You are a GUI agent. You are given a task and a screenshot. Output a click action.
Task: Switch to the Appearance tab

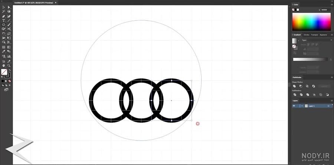tap(323, 35)
